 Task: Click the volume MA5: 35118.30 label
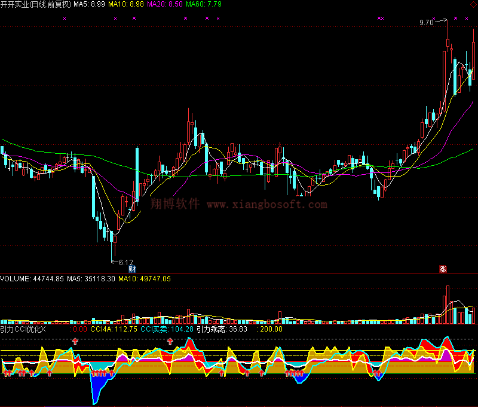tap(91, 279)
